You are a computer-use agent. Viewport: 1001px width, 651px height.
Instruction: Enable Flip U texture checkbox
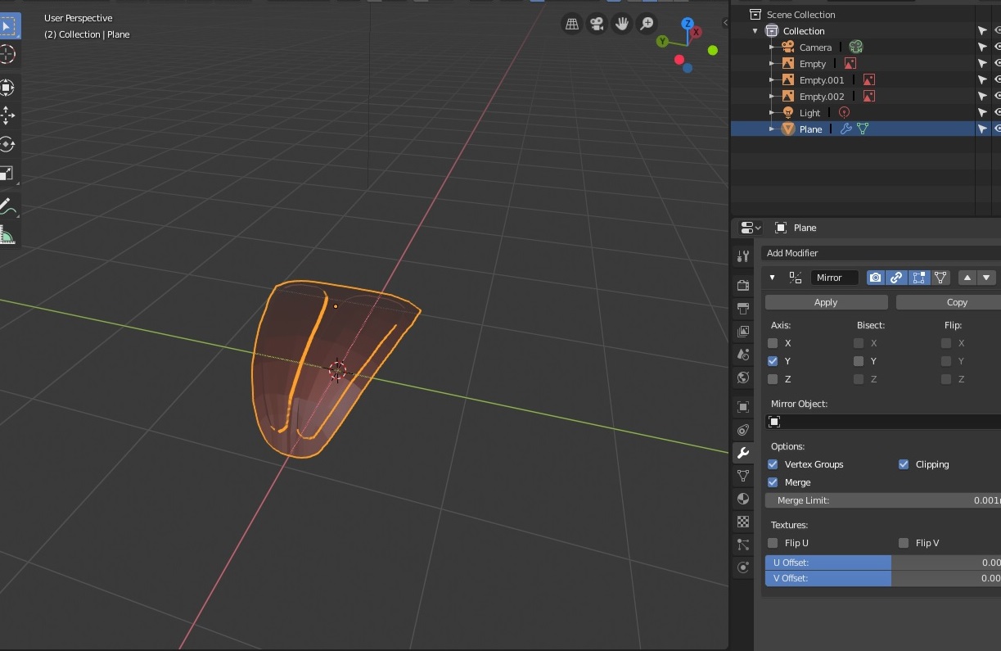773,543
